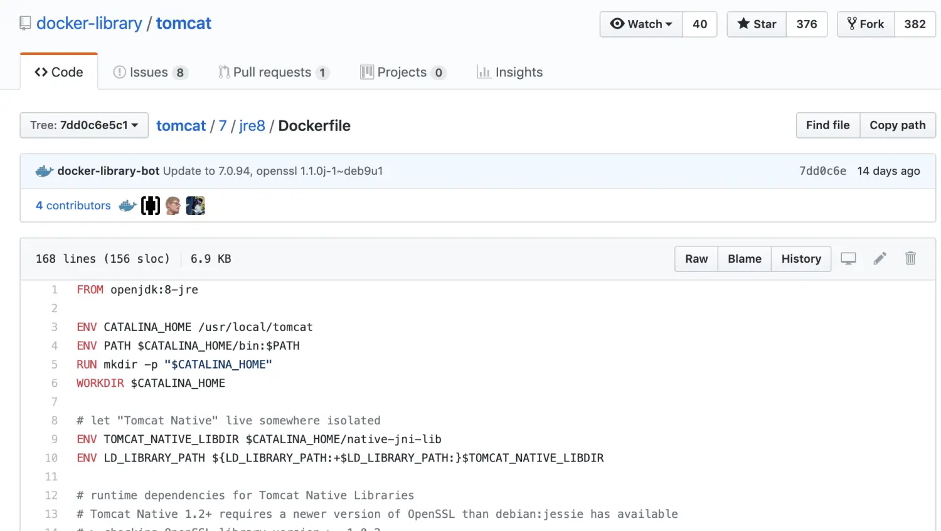Click the '14 days ago' commit time
The image size is (941, 531).
pyautogui.click(x=888, y=171)
